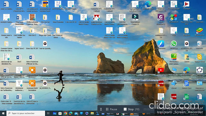Grab the recorder panel's dotted move handle
This screenshot has width=206, height=116.
(101, 109)
